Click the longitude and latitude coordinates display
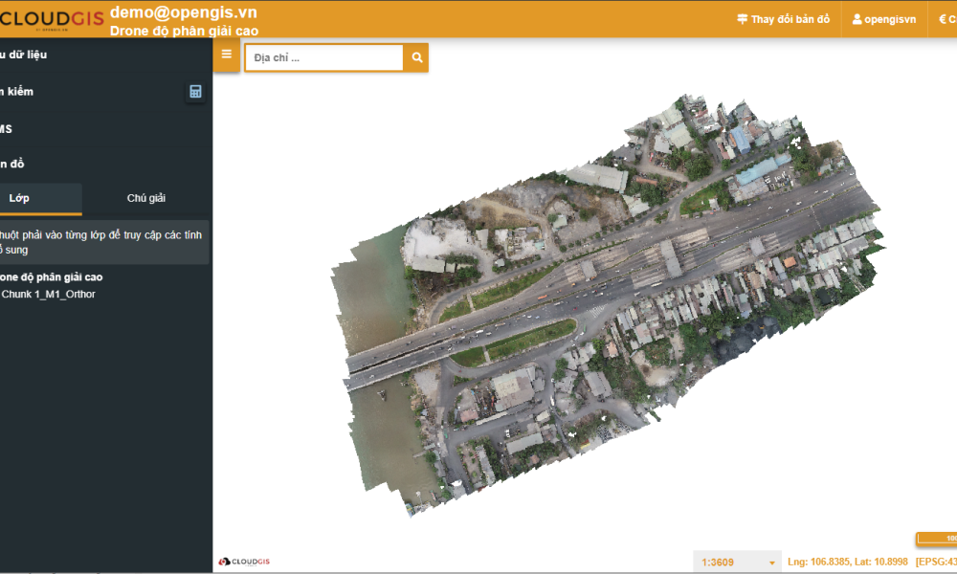957x574 pixels. 846,562
